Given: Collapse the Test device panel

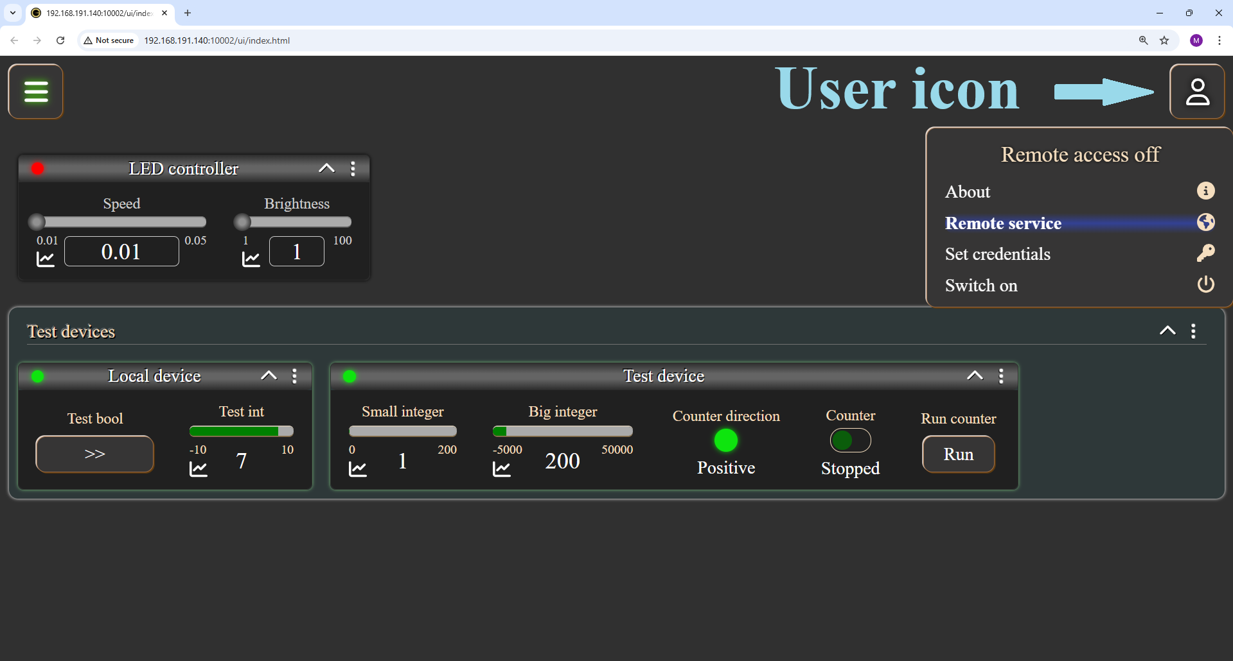Looking at the screenshot, I should tap(975, 376).
